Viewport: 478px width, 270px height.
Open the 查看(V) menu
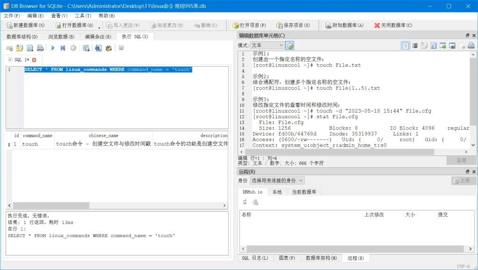pos(59,16)
